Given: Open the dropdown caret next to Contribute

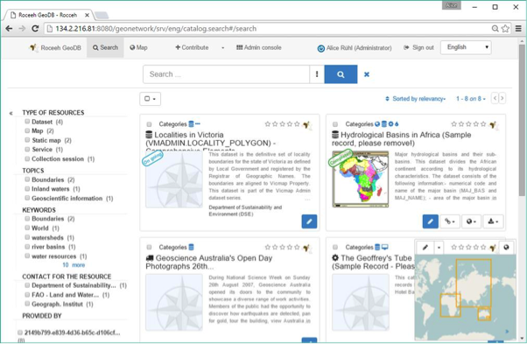Looking at the screenshot, I should pos(222,47).
